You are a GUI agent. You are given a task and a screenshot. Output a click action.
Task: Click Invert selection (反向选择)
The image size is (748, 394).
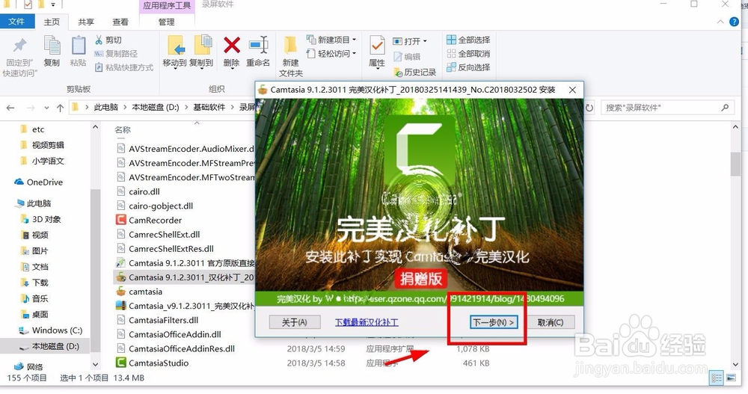tap(468, 67)
